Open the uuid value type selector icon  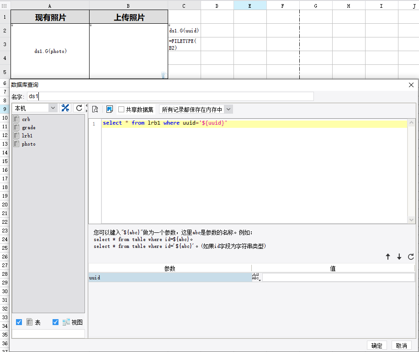pos(256,278)
